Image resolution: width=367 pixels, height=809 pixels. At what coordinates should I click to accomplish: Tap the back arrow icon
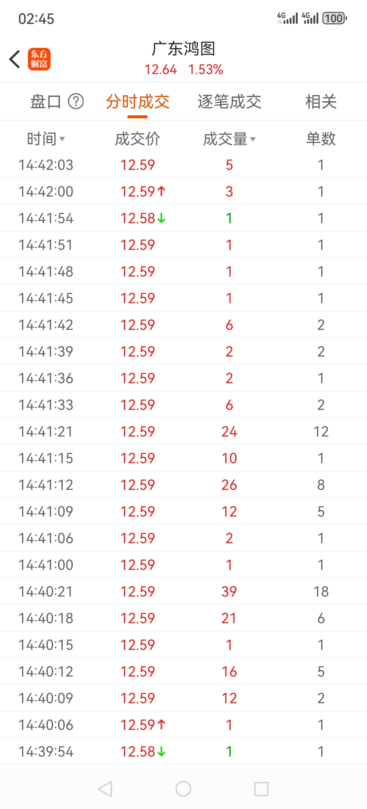[x=15, y=59]
